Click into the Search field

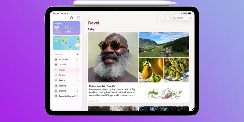(x=183, y=18)
